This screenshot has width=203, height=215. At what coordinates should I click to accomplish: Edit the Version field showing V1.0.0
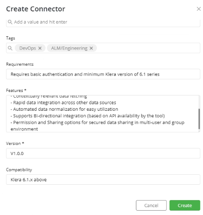pyautogui.click(x=103, y=153)
